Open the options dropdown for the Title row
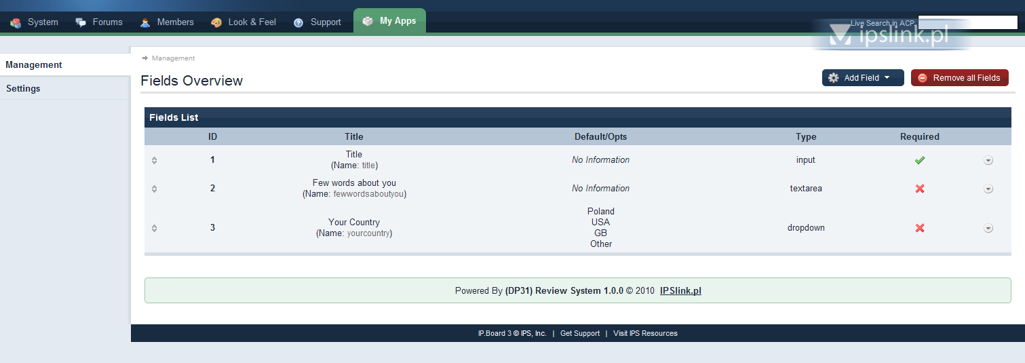Screen dimensions: 1025x363 pos(988,160)
